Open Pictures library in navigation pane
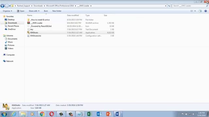209x117 pixels. tap(11, 45)
